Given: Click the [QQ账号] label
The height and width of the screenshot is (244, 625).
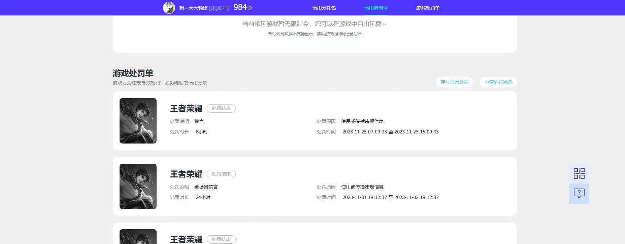Looking at the screenshot, I should click(x=219, y=8).
